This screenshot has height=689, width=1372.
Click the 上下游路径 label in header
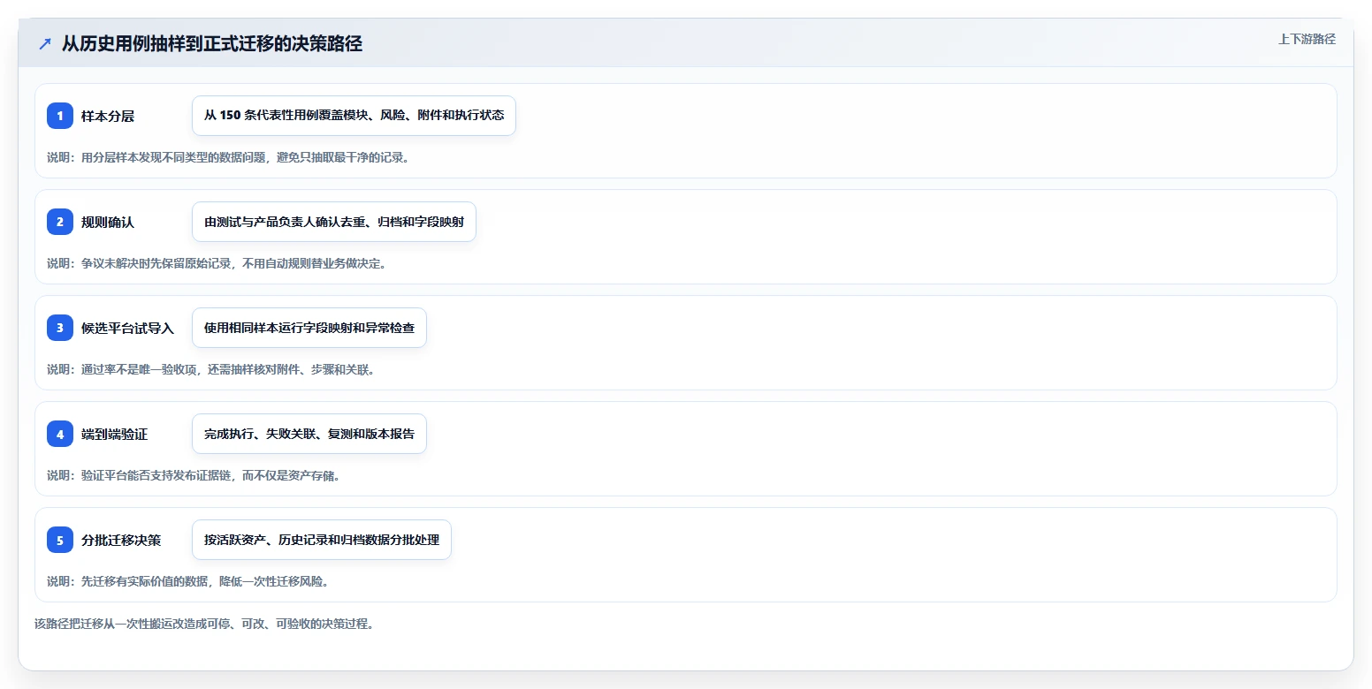tap(1307, 39)
